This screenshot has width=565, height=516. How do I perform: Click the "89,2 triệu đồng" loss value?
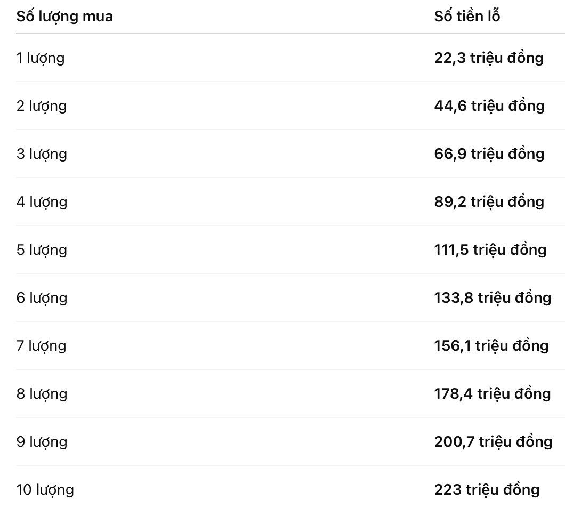click(x=489, y=202)
